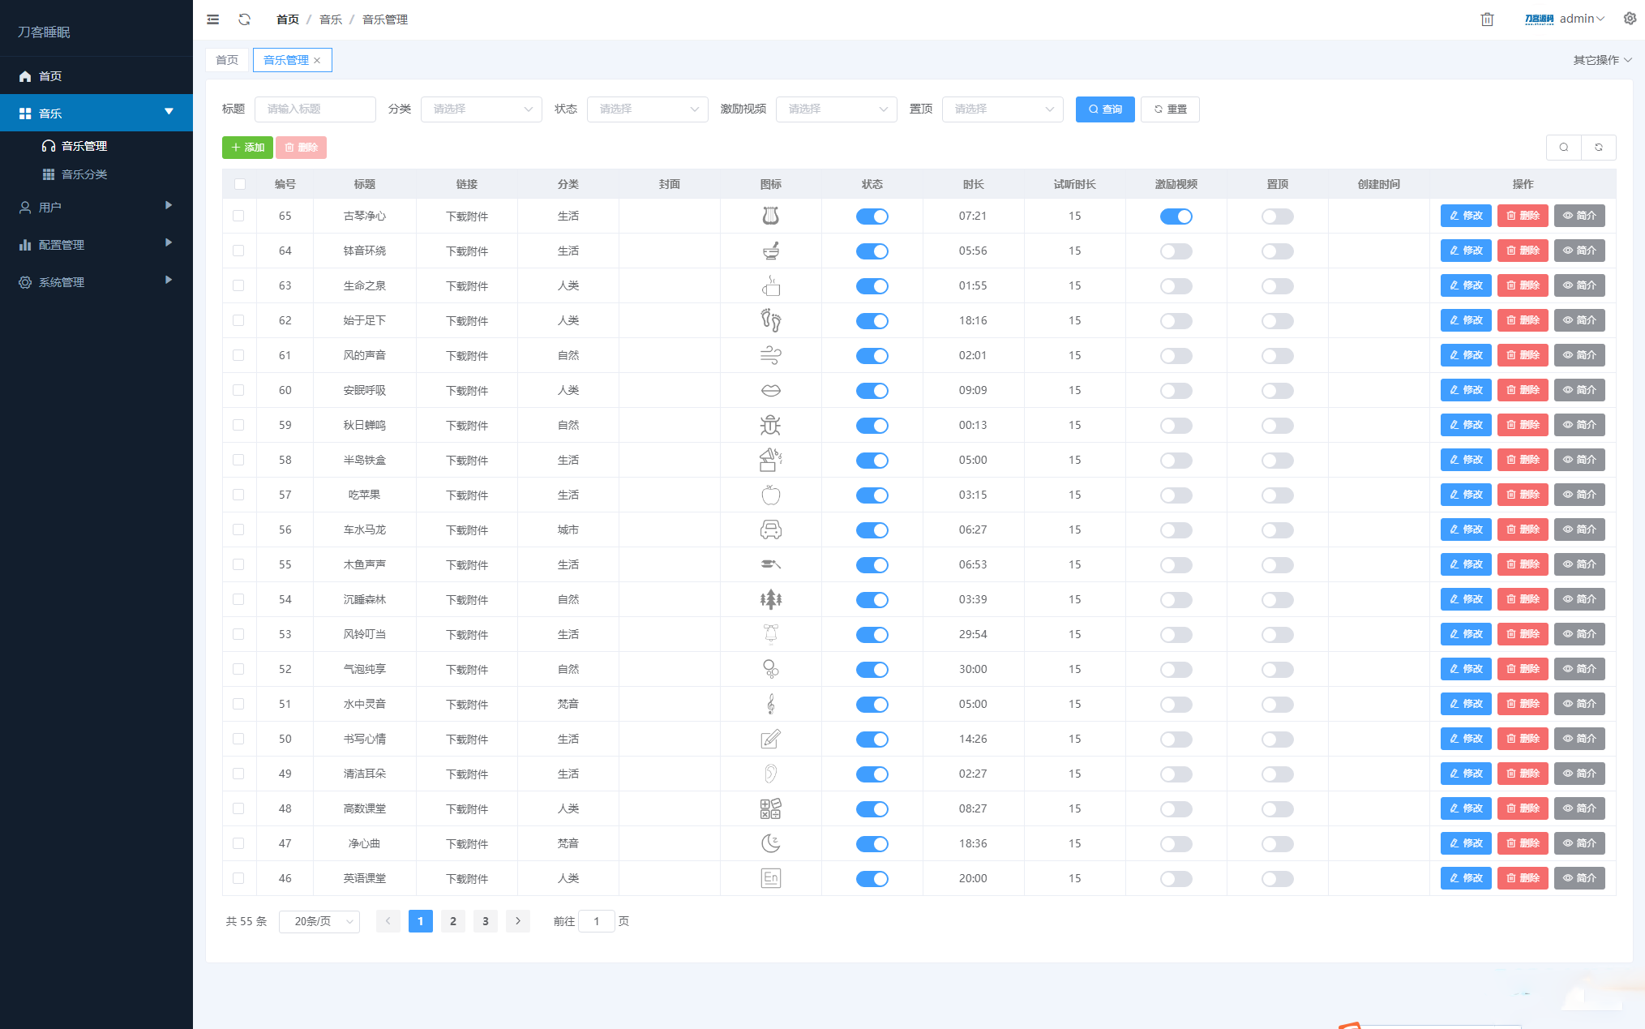Click the English lesson icon for track 46
This screenshot has height=1029, width=1645.
(770, 878)
